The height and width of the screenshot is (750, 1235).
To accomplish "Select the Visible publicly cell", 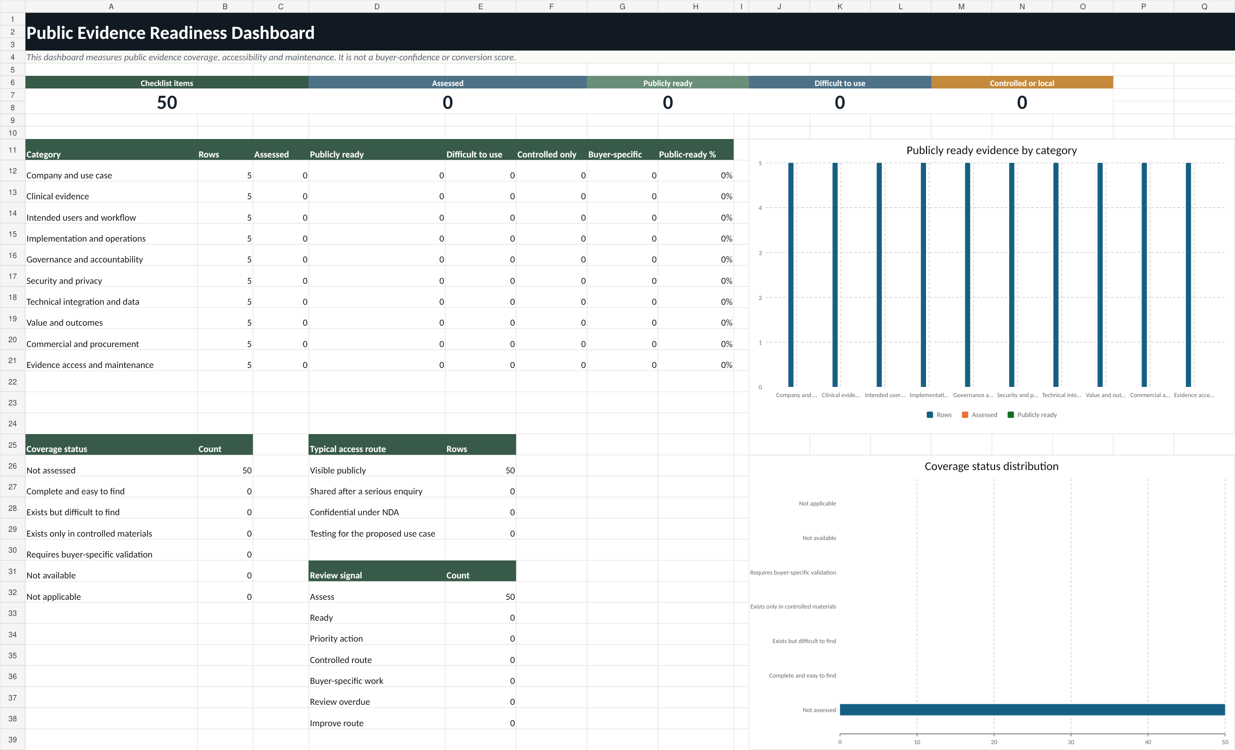I will click(x=377, y=466).
